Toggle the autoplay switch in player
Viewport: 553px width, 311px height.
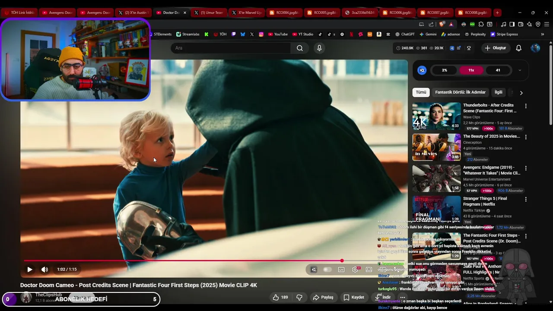pyautogui.click(x=327, y=270)
